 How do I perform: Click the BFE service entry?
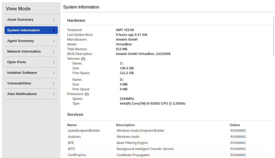click(x=71, y=143)
